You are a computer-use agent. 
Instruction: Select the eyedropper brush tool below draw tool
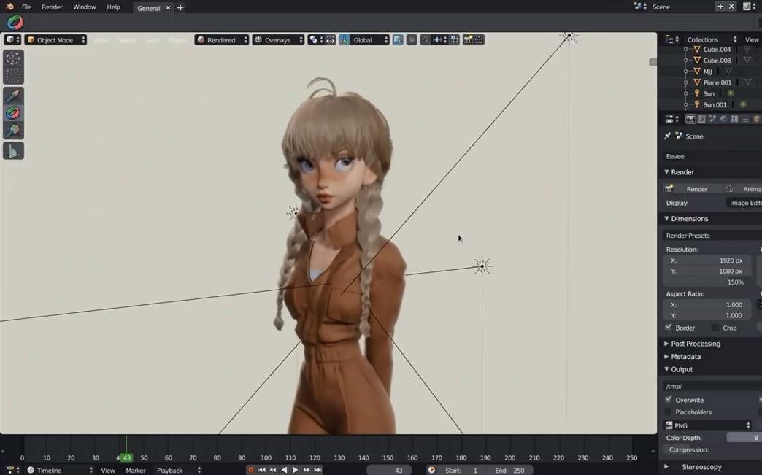(13, 130)
